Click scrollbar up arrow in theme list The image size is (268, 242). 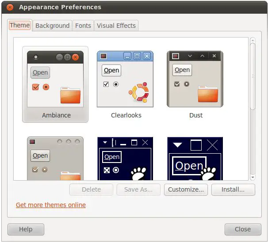[253, 40]
